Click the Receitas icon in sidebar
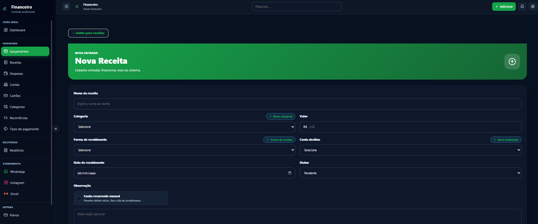538x224 pixels. [x=6, y=62]
